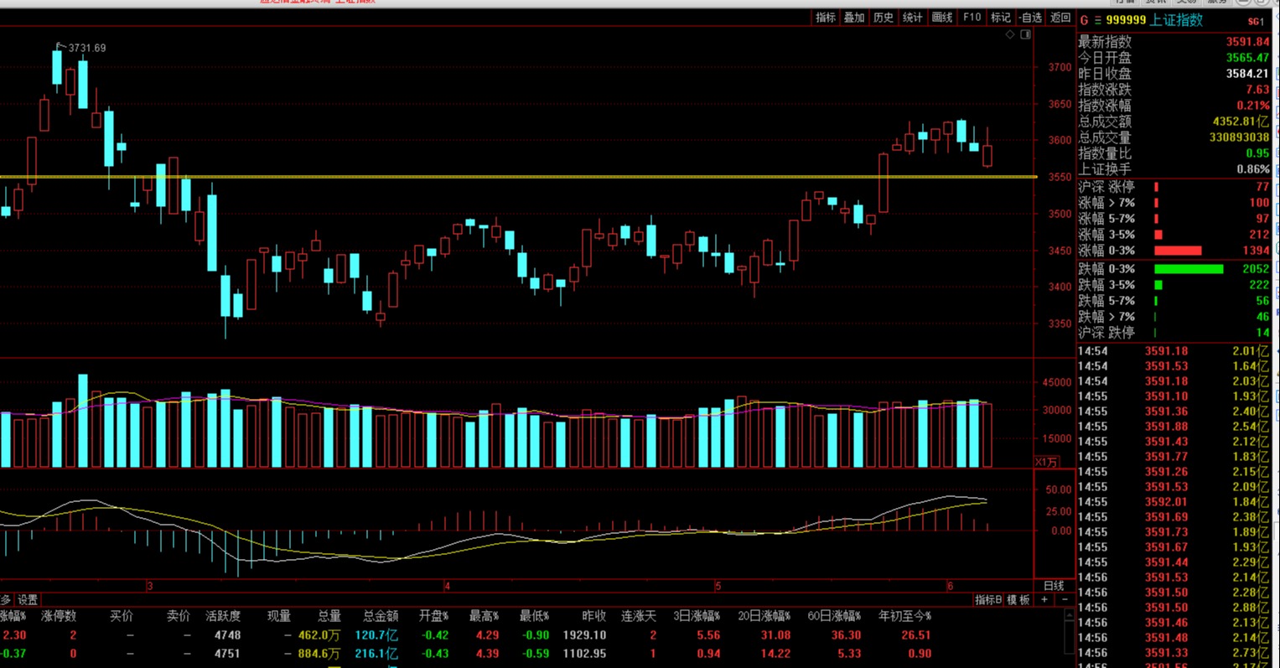
Task: Select 叠加 overlay in the chart toolbar
Action: 854,18
